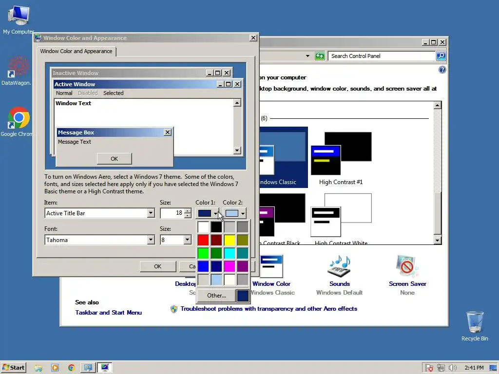Select the Window Color and Appearance tab
499x374 pixels.
[x=76, y=51]
